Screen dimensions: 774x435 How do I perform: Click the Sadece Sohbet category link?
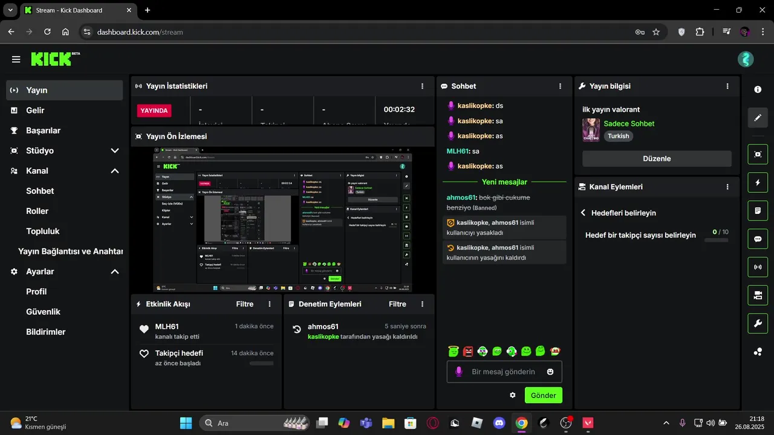tap(629, 123)
